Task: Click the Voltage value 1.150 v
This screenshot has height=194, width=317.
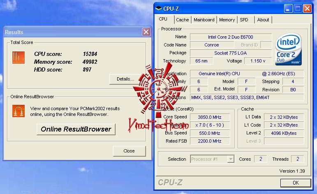Action: coord(258,61)
